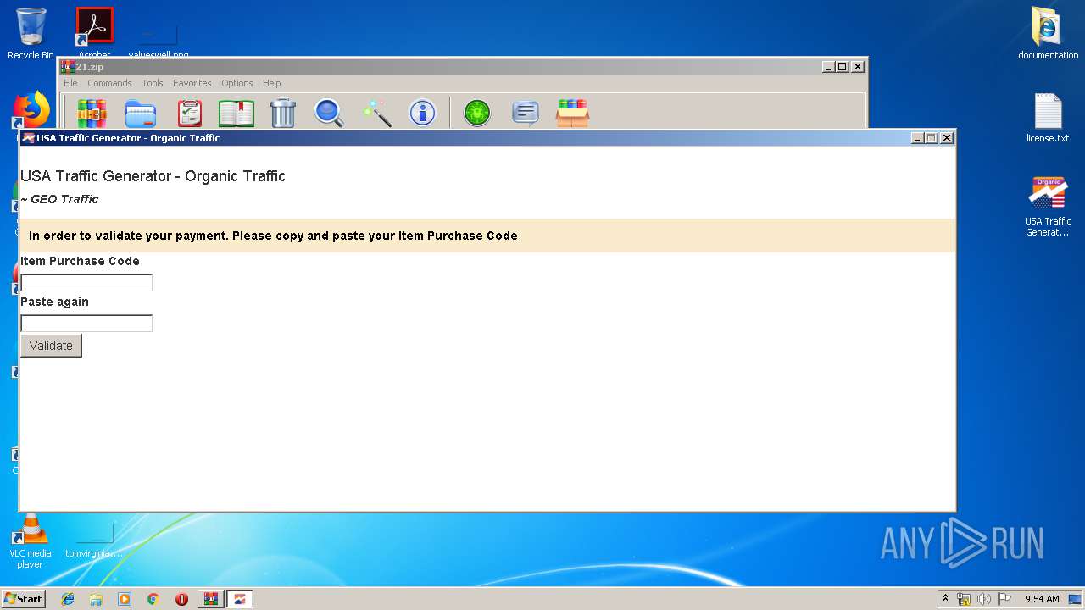Click the Add icon in WinRAR toolbar
The height and width of the screenshot is (610, 1085).
coord(92,113)
